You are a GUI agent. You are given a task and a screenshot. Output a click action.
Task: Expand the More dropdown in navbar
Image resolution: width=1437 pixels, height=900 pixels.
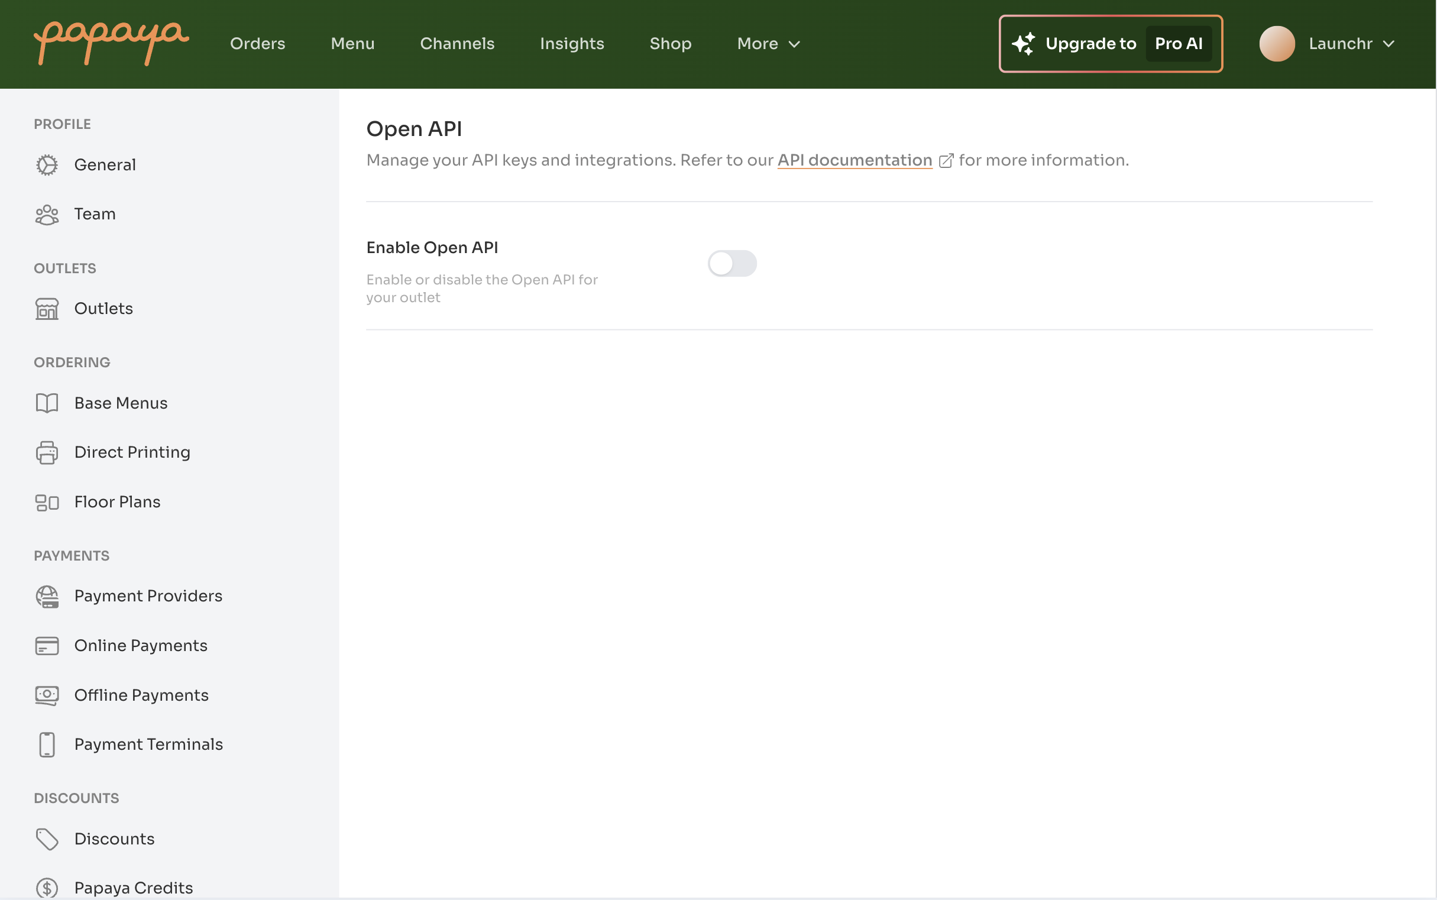tap(768, 44)
